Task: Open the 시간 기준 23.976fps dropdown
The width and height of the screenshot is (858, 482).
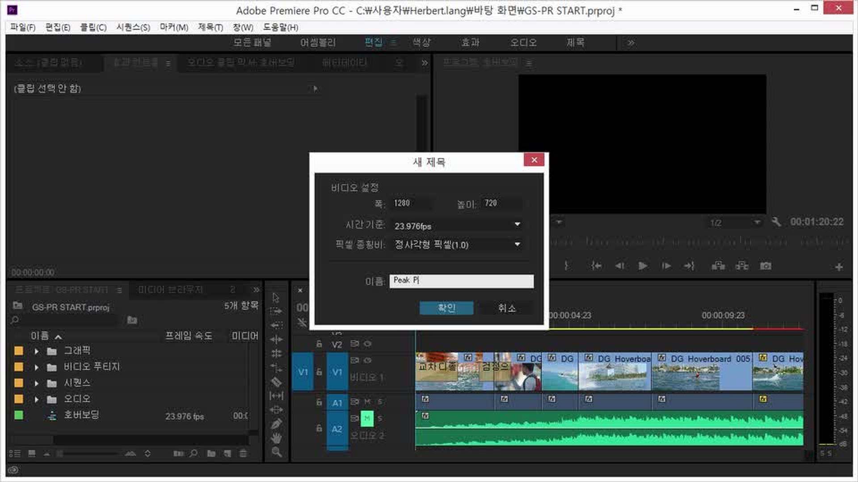Action: click(517, 224)
